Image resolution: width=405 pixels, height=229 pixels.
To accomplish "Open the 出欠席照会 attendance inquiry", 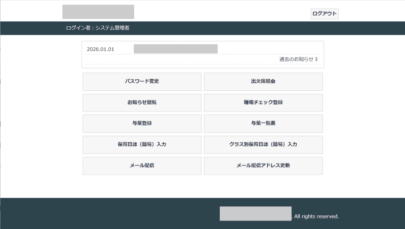I will pyautogui.click(x=263, y=81).
